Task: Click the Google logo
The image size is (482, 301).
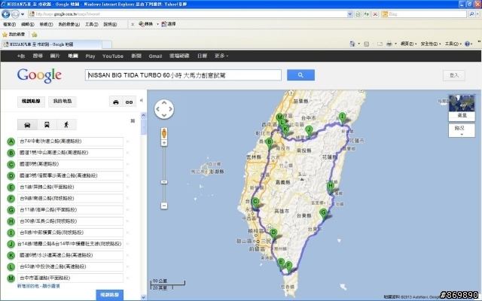Action: [39, 75]
